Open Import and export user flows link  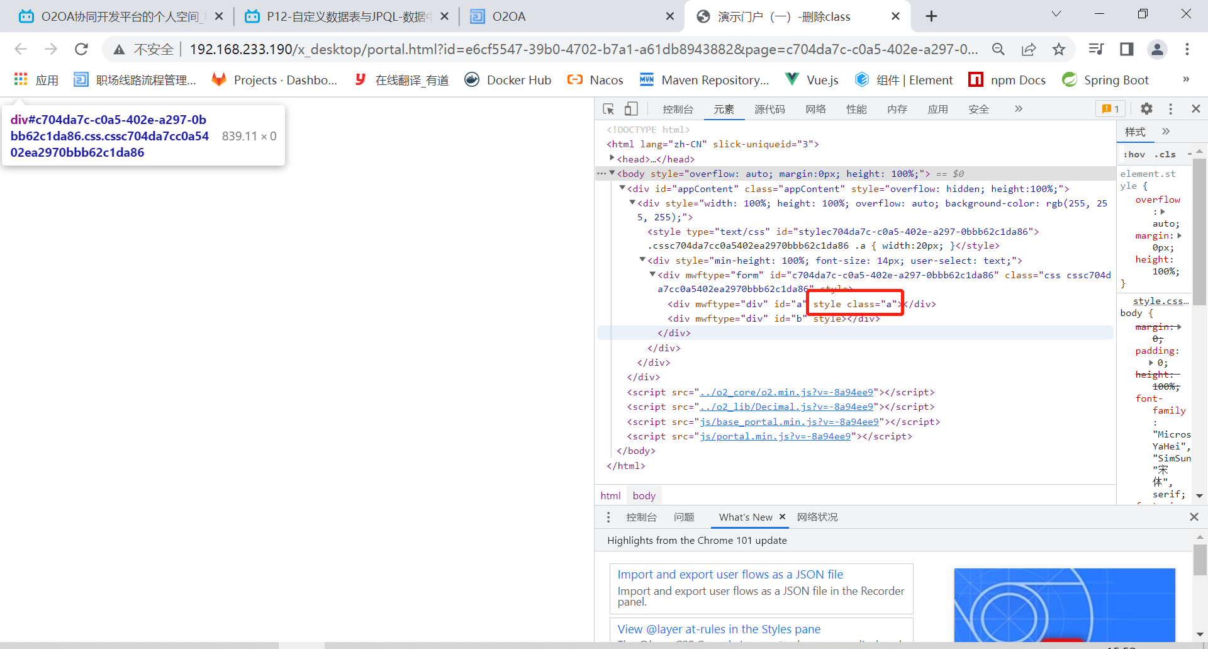(x=730, y=574)
